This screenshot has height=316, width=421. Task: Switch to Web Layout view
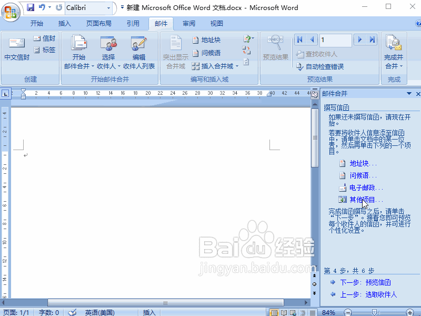[x=293, y=312]
